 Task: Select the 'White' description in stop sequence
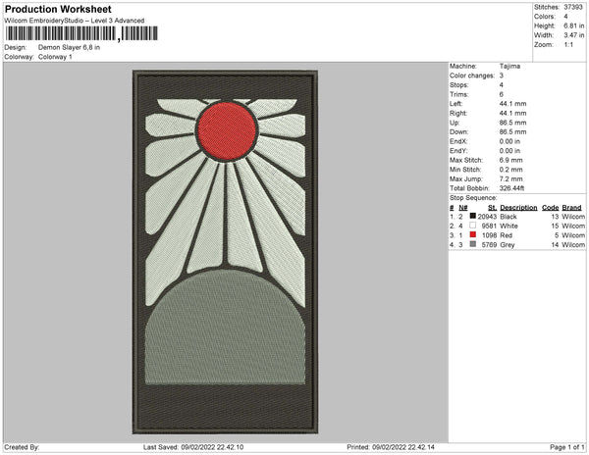(509, 227)
